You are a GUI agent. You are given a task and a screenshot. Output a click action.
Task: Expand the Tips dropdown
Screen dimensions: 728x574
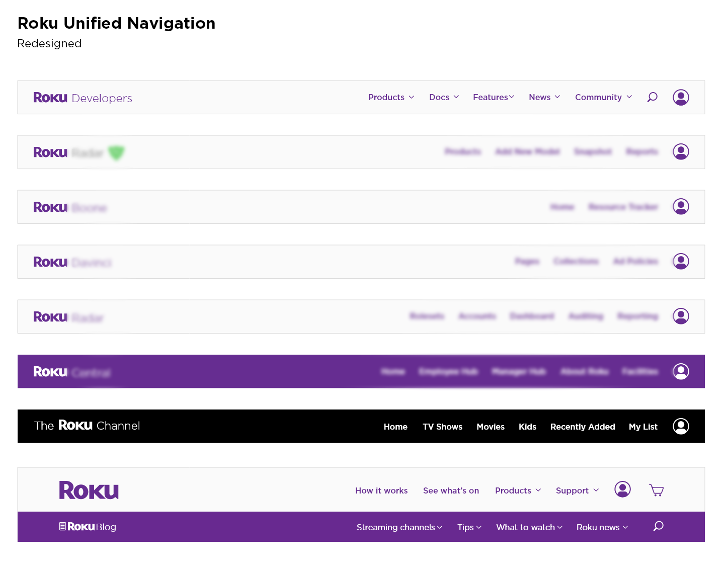click(x=469, y=527)
